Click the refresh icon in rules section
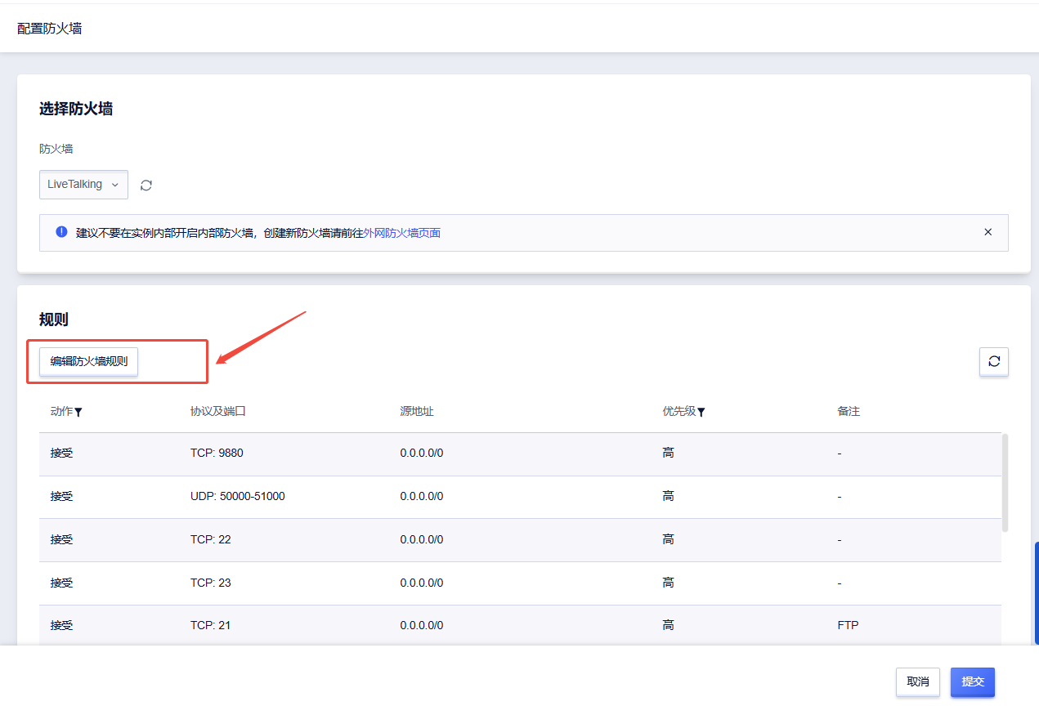This screenshot has width=1039, height=706. point(993,361)
